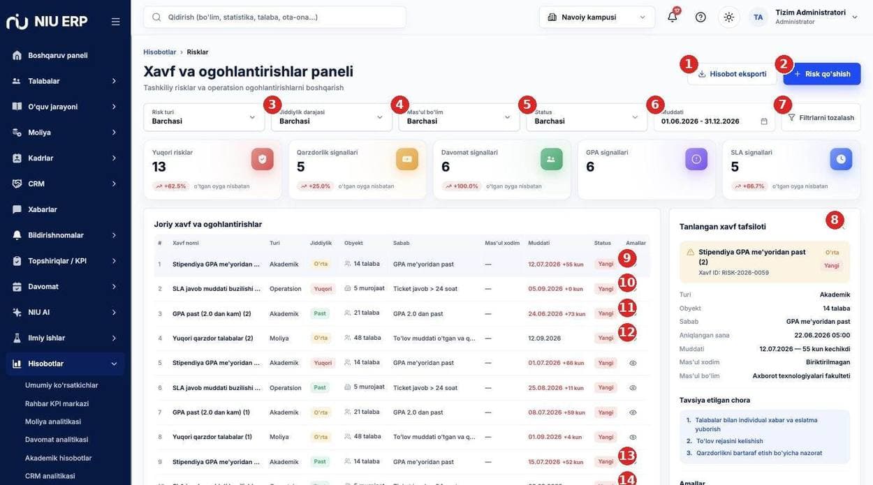Click the Risk qo'shish button
873x485 pixels.
(822, 74)
